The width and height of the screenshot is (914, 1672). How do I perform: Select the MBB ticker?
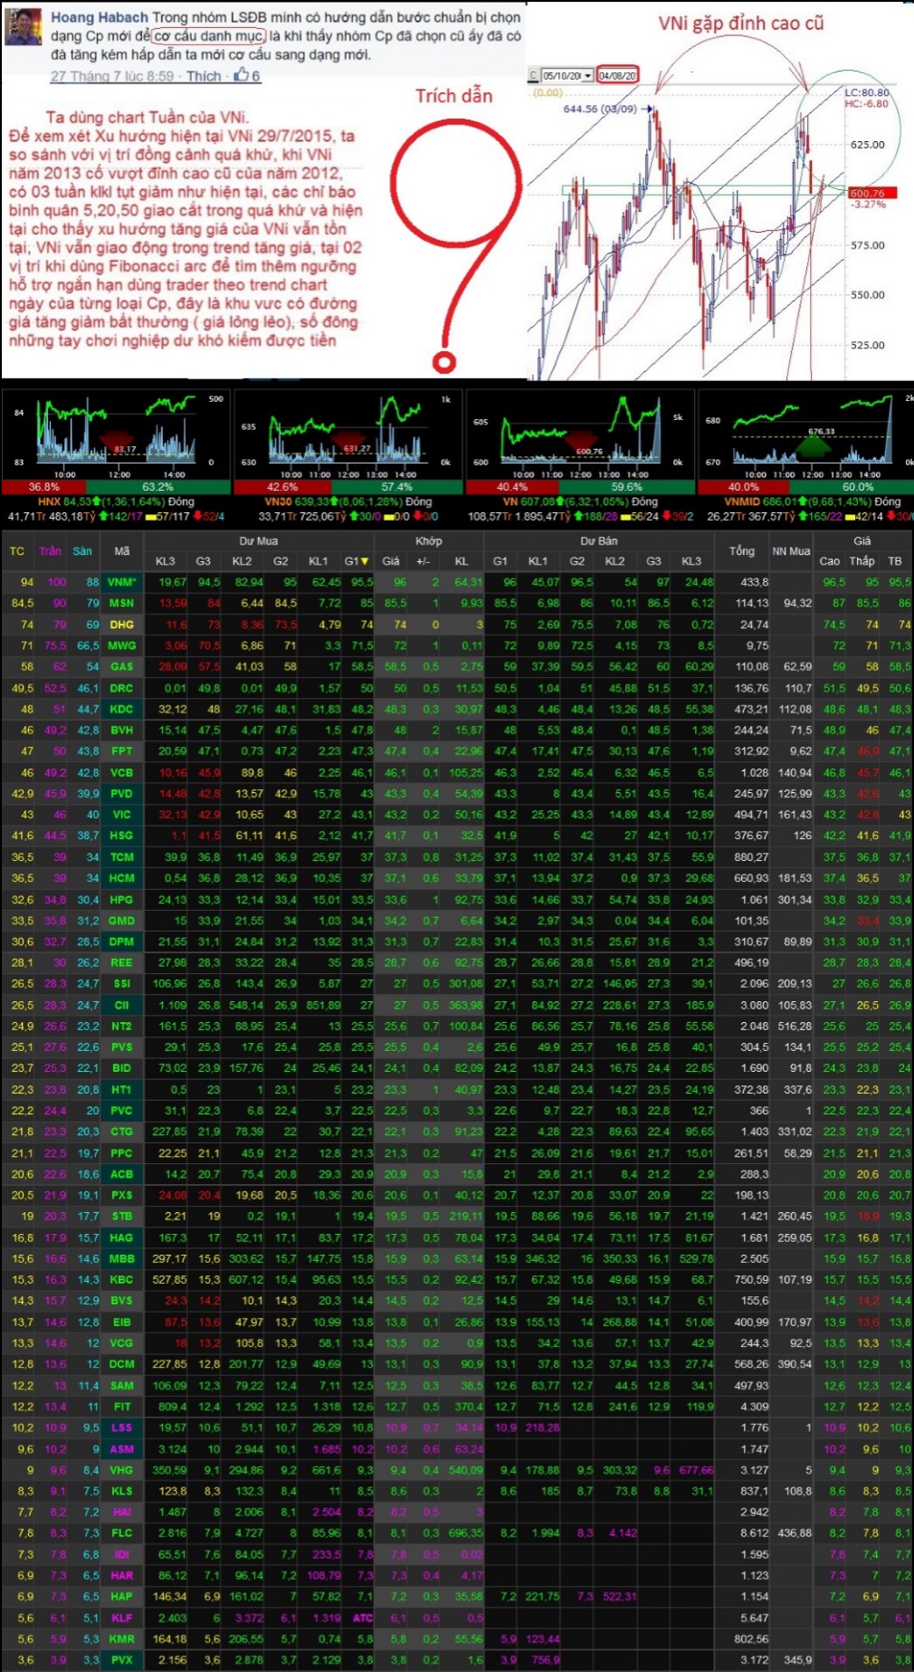(x=122, y=1258)
